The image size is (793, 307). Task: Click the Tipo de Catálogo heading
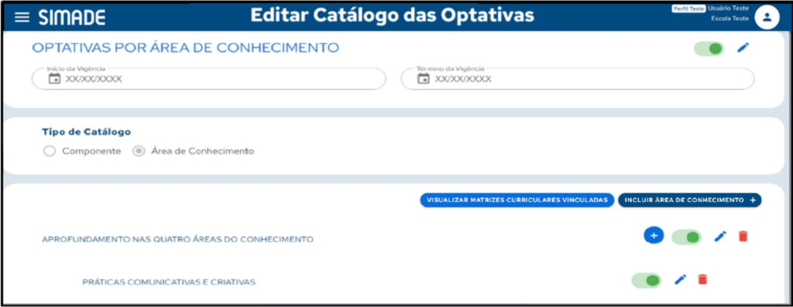click(87, 131)
